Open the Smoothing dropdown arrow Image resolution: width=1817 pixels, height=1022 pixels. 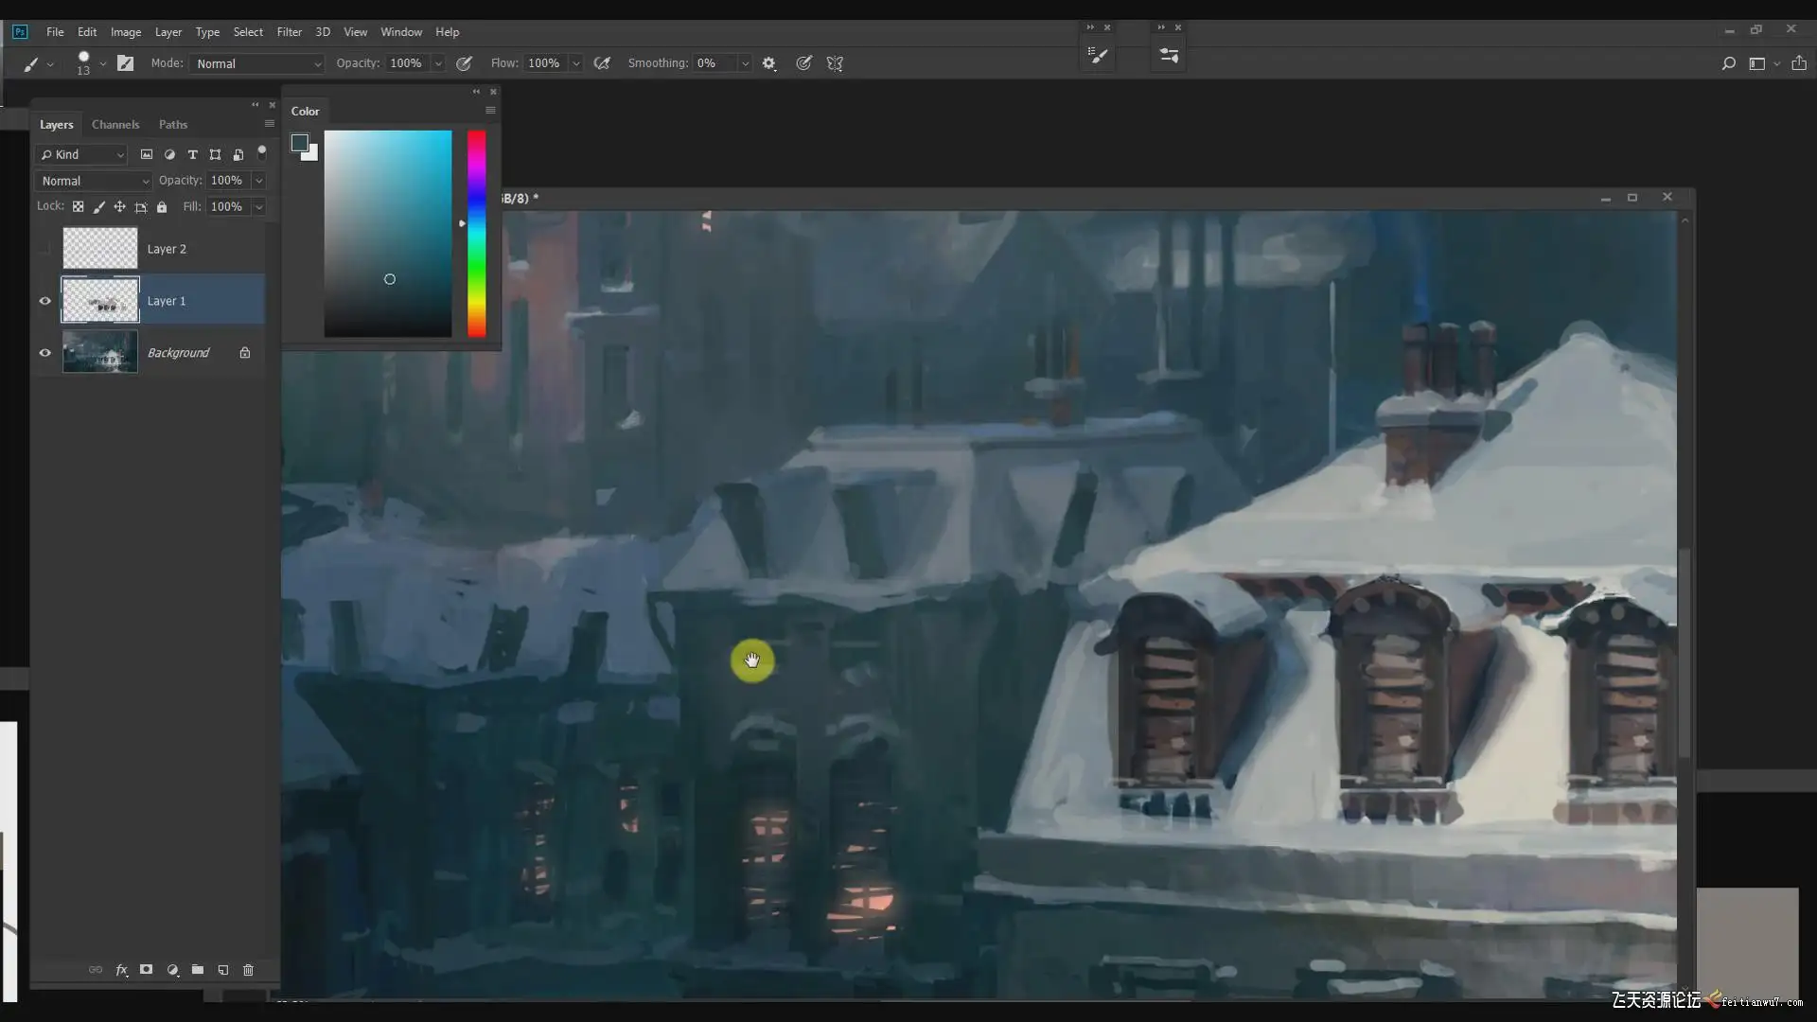point(745,63)
